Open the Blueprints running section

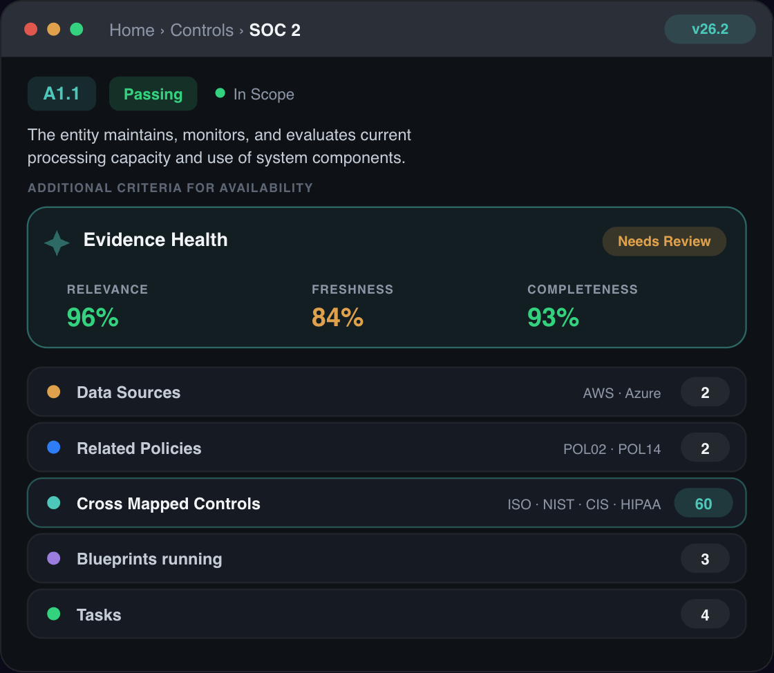(x=386, y=558)
